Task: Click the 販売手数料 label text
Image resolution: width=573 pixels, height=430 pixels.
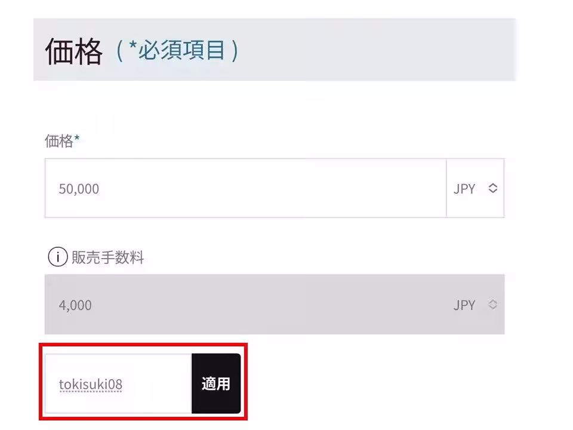Action: (108, 257)
